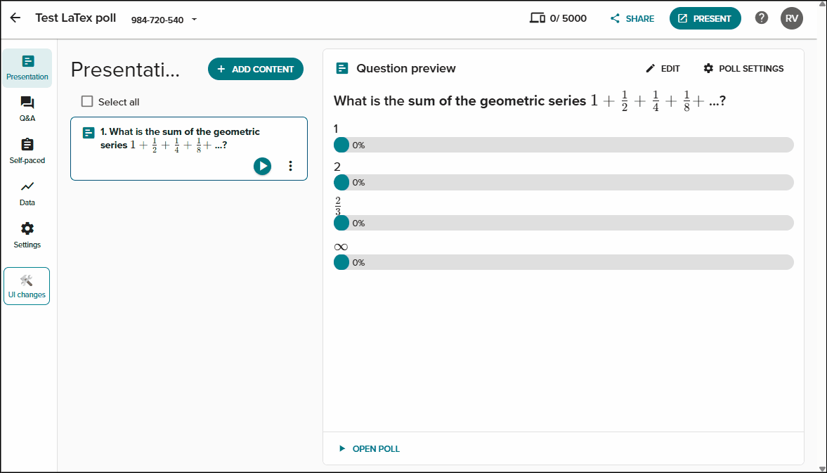
Task: Go back using the left arrow icon
Action: coord(15,18)
